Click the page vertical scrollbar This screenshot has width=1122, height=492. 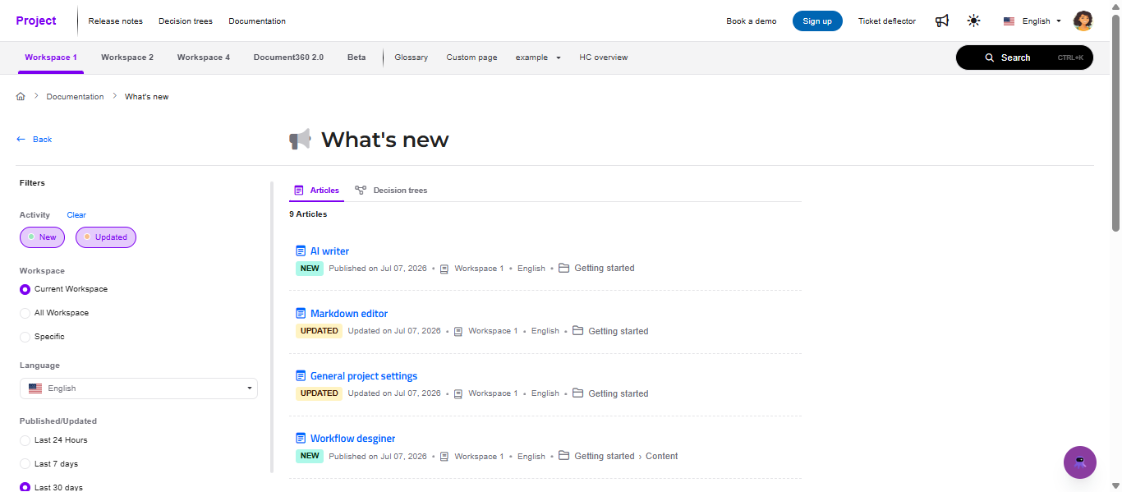point(1115,123)
